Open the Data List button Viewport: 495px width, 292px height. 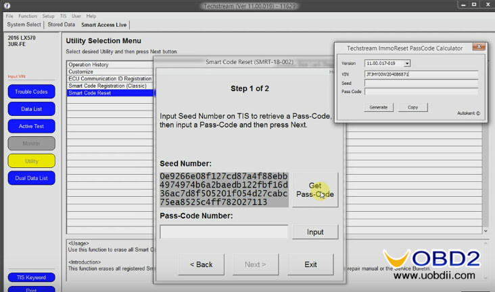tap(32, 109)
